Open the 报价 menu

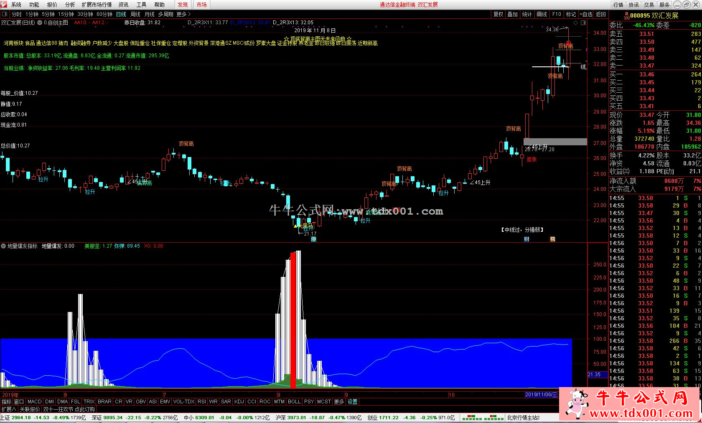52,5
